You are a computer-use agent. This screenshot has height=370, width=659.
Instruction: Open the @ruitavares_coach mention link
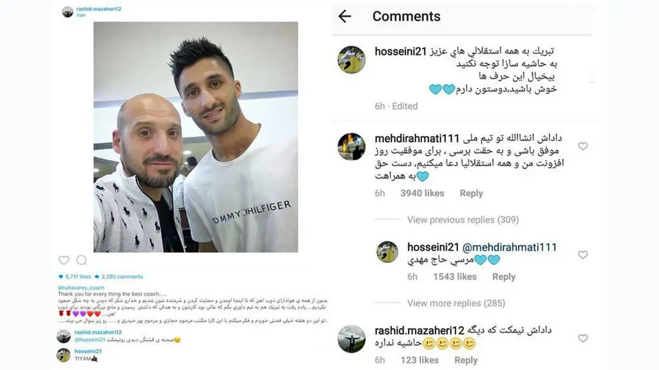pos(81,287)
